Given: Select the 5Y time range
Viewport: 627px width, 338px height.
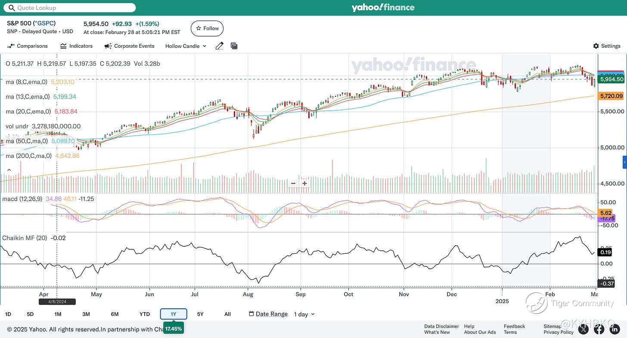Looking at the screenshot, I should click(x=200, y=314).
